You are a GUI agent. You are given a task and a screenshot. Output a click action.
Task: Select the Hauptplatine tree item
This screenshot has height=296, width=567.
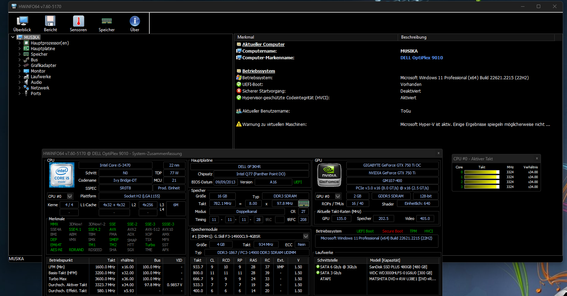pos(43,48)
